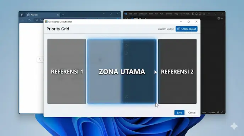The width and height of the screenshot is (244, 136).
Task: Open the File menu in code editor
Action: tap(131, 14)
